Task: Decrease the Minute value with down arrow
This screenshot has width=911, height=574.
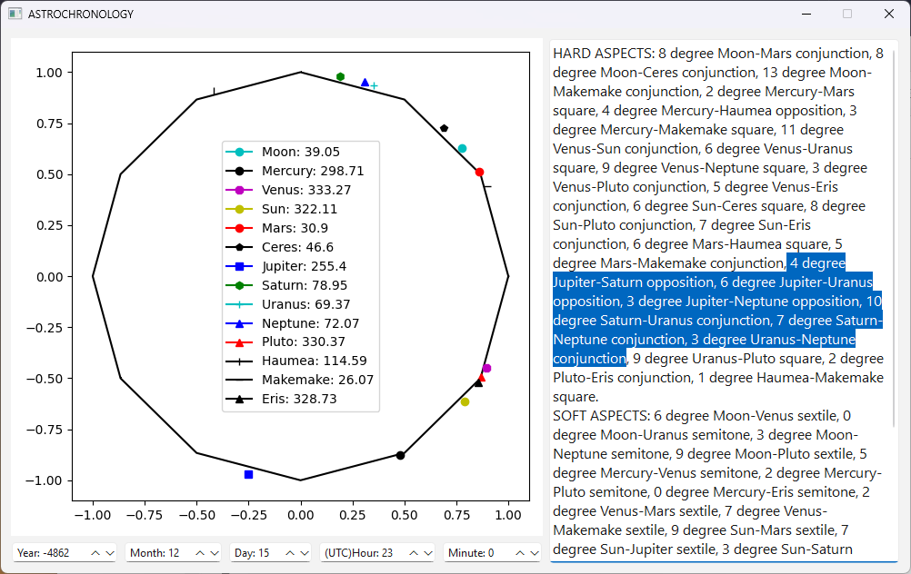Action: click(x=535, y=553)
